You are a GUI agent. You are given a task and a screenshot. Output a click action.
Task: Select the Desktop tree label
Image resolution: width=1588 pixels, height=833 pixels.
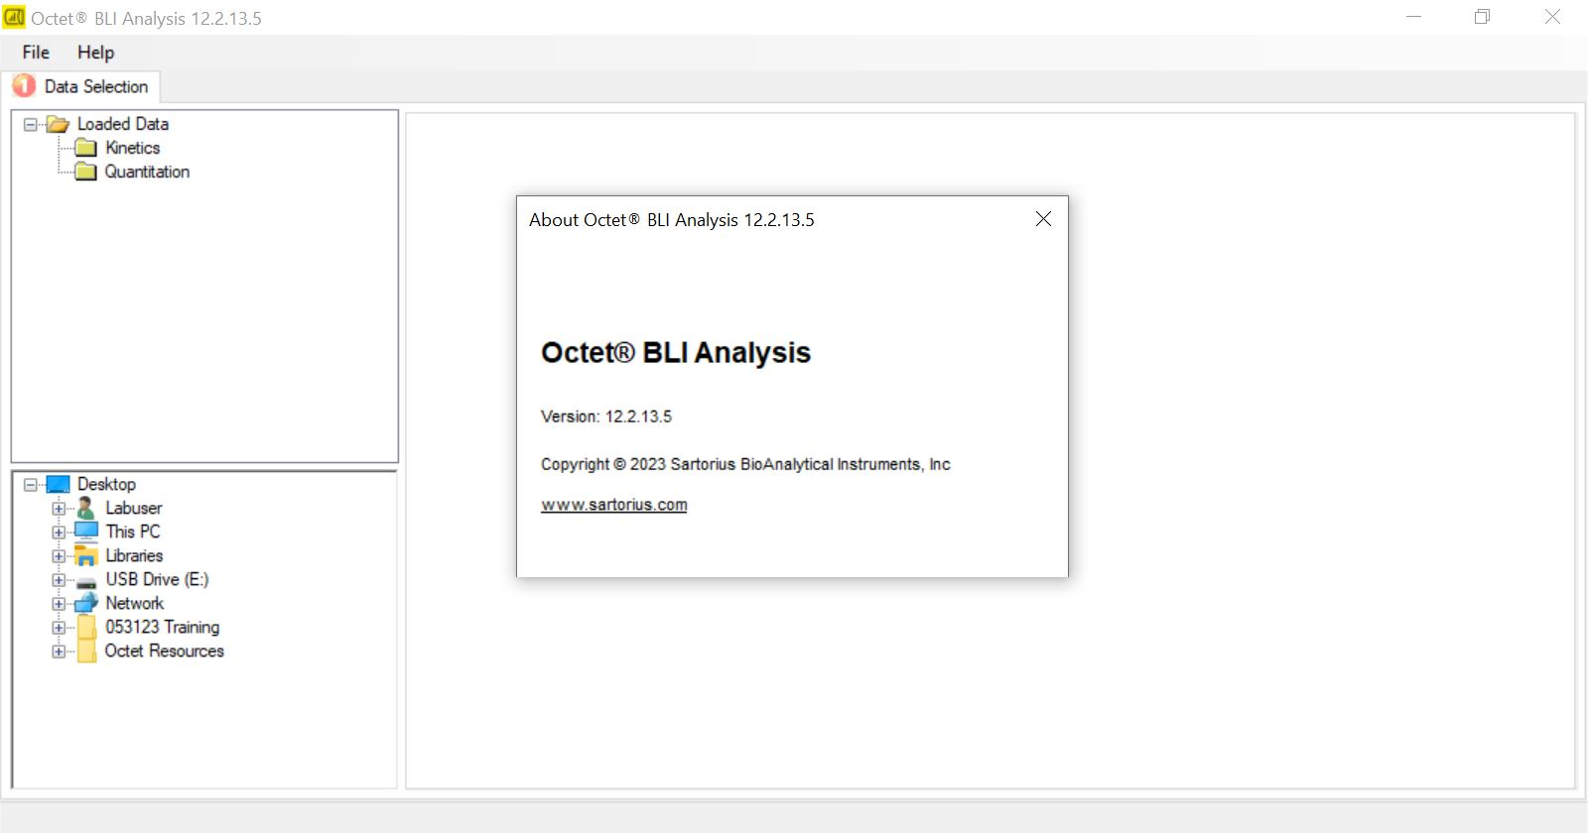pos(106,484)
